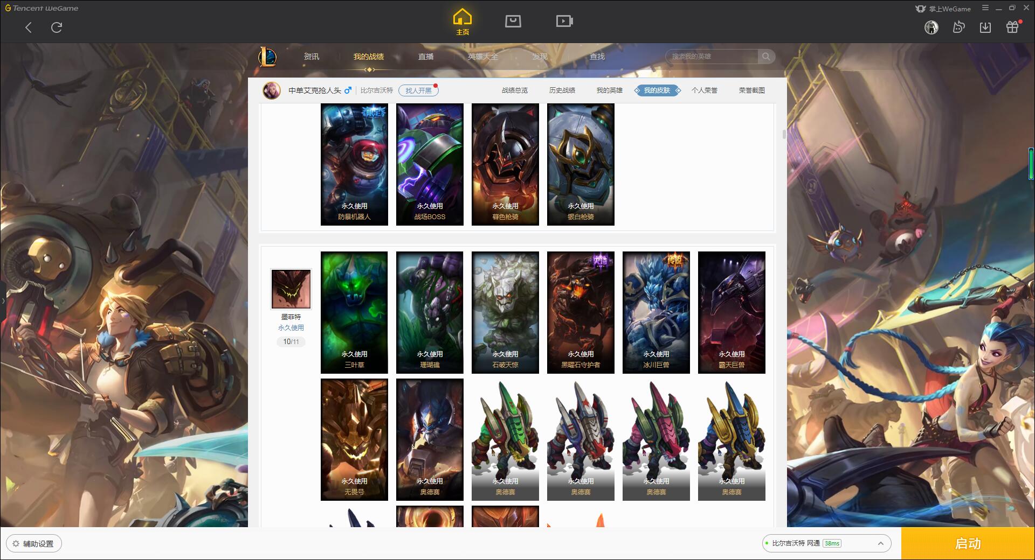
Task: Open the red-black lancer skin card
Action: 505,164
